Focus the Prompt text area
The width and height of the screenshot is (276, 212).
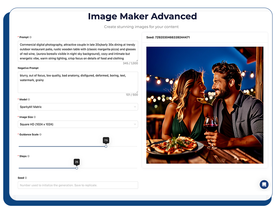coord(78,51)
